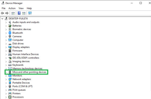Expand Mice and other pointing devices chevron
Screen dimensions: 151x99
6,72
